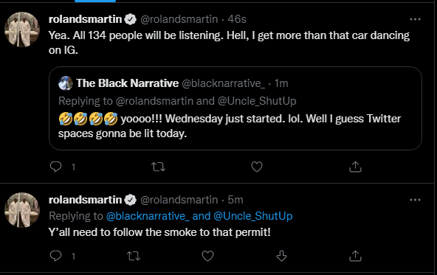437x275 pixels.
Task: Retweet the 134 people listening tweet
Action: point(158,167)
